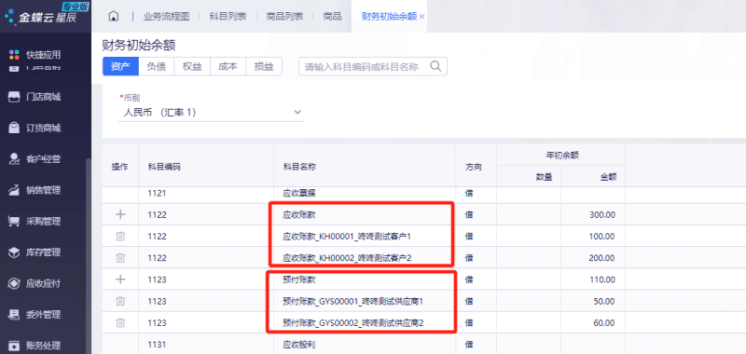Select the 成本 category tab
The width and height of the screenshot is (746, 354).
(x=228, y=66)
